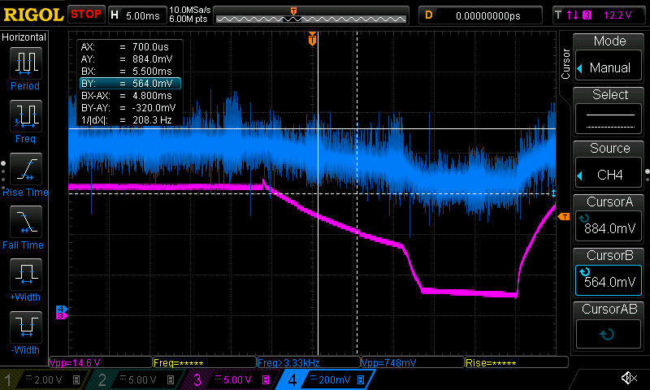Image resolution: width=650 pixels, height=390 pixels.
Task: Click the BY-AY = -320.0mV readout
Action: 130,108
